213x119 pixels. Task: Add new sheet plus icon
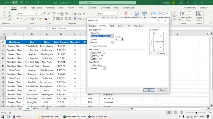pyautogui.click(x=48, y=109)
